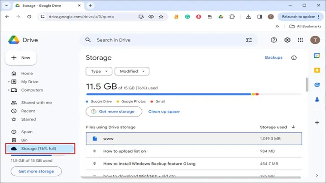
Task: Go back to previous page
Action: coord(7,17)
